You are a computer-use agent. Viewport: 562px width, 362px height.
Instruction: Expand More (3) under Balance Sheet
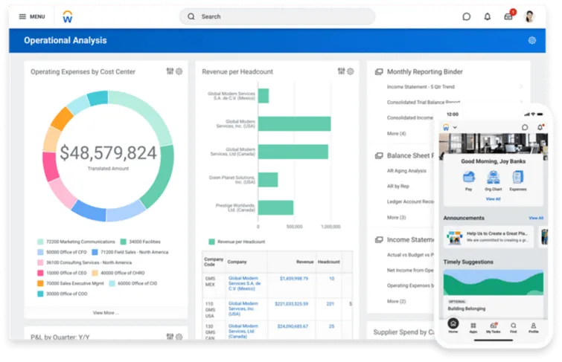point(396,217)
